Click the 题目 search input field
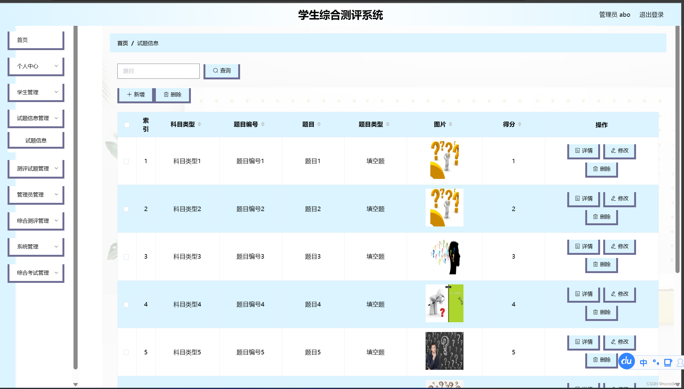 coord(158,71)
